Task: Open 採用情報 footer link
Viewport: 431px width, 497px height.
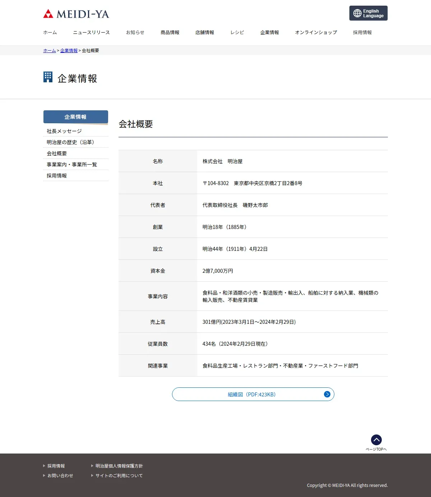Action: point(56,466)
